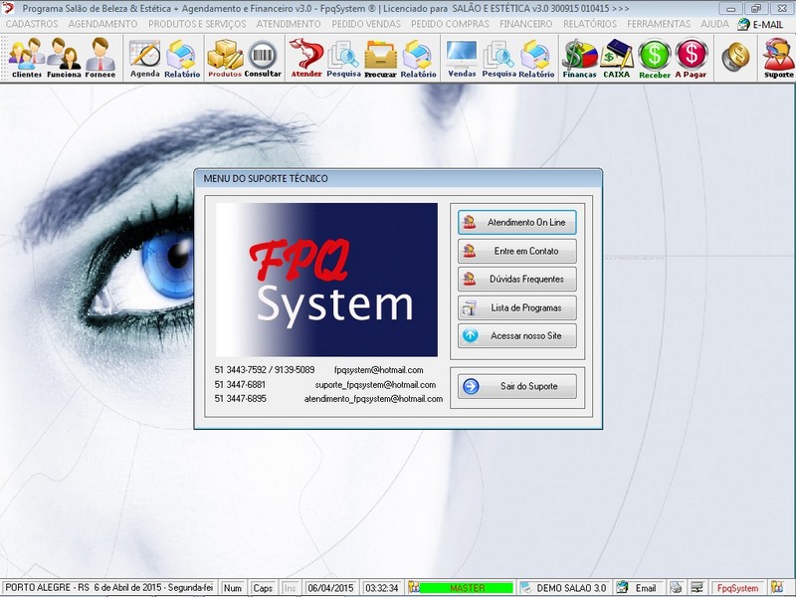Screen dimensions: 796x597
Task: Open the CADASTROS menu
Action: [x=32, y=24]
